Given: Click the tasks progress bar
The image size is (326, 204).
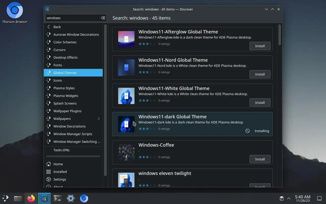Looking at the screenshot, I should click(73, 156).
